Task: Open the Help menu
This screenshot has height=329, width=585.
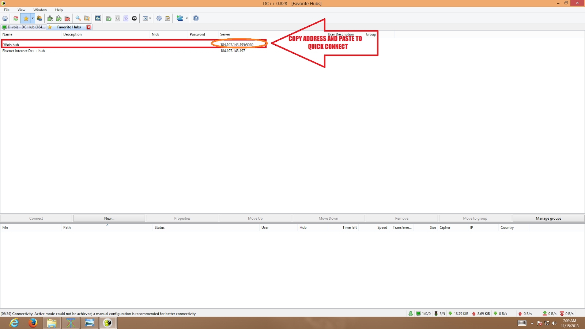Action: pyautogui.click(x=59, y=10)
